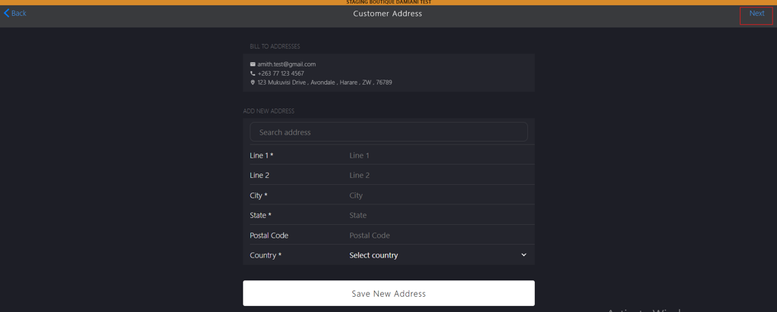Click into the Line 2 input

[438, 175]
